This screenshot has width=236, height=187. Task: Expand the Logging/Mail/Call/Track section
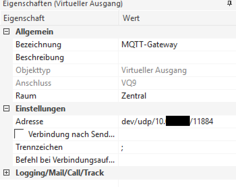[x=6, y=173]
